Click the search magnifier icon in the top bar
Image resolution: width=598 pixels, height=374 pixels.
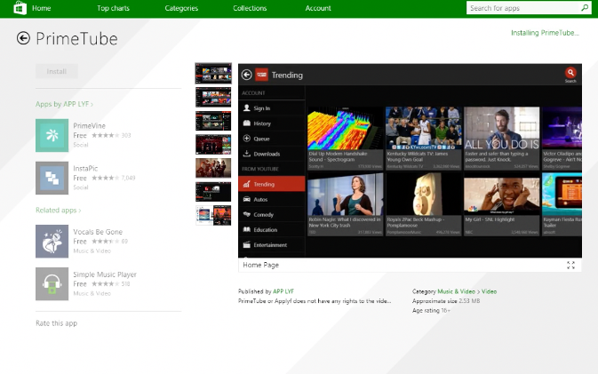[x=585, y=8]
